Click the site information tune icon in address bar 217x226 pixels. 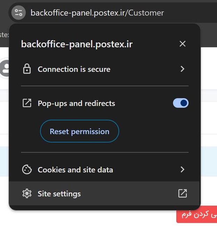coord(18,13)
